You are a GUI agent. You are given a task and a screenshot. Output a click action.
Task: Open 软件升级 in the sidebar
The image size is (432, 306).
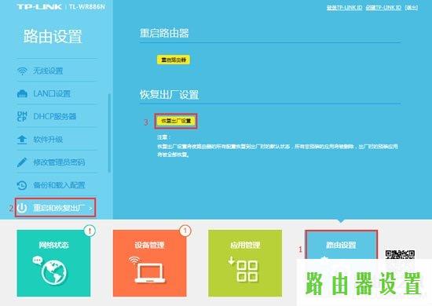57,140
